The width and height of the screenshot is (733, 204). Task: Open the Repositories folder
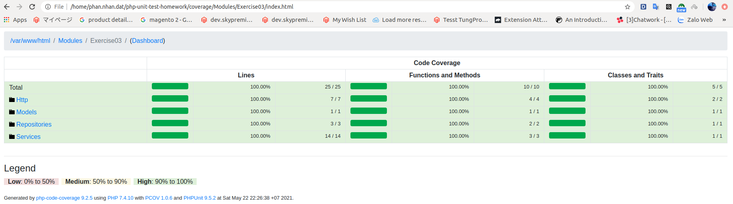pos(34,124)
